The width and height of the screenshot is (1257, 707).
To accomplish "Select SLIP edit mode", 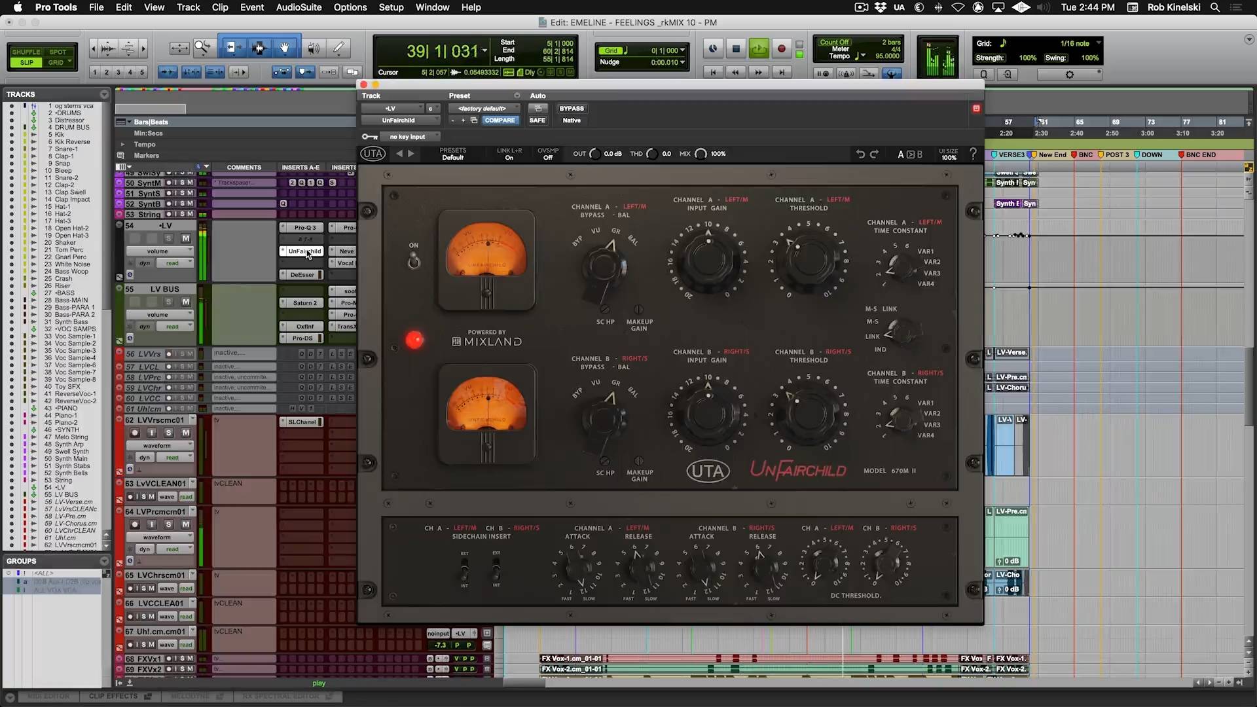I will tap(26, 63).
